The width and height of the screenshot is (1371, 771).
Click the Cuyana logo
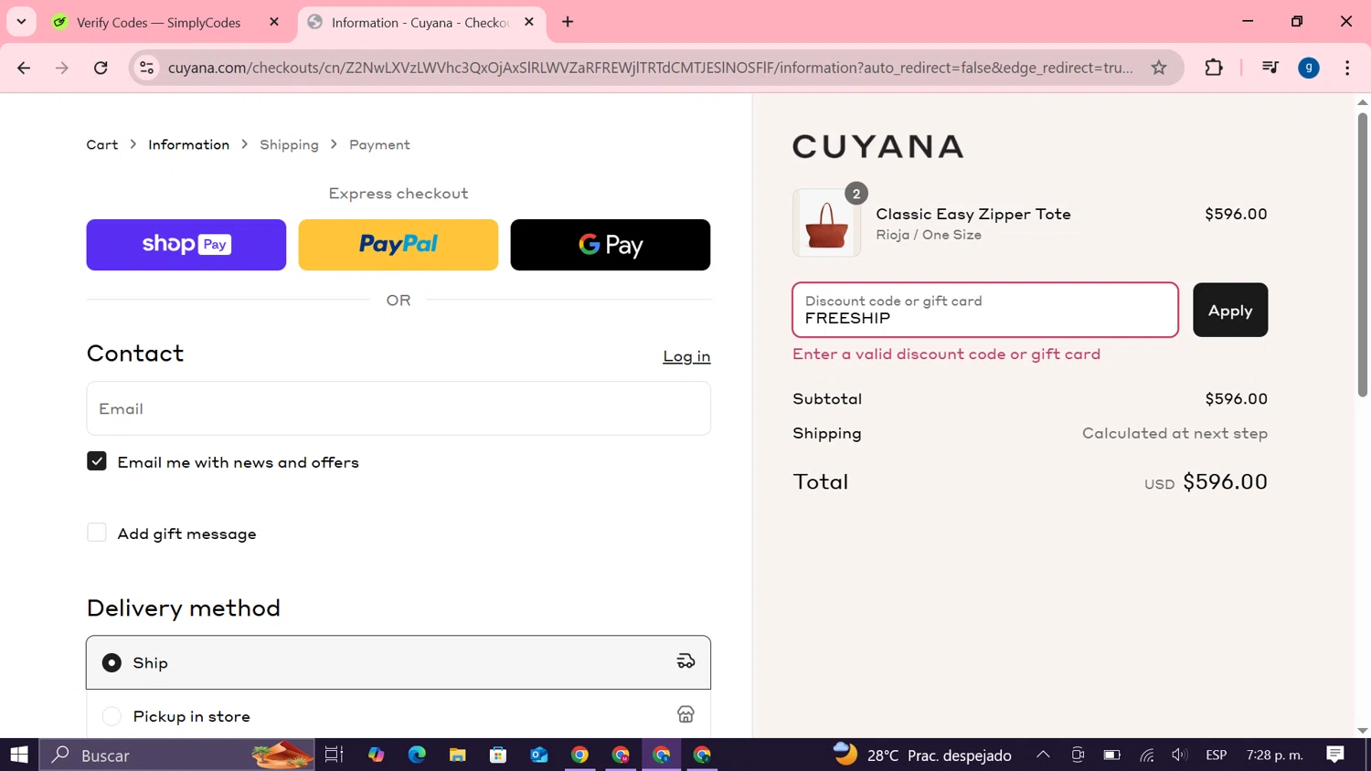coord(878,146)
